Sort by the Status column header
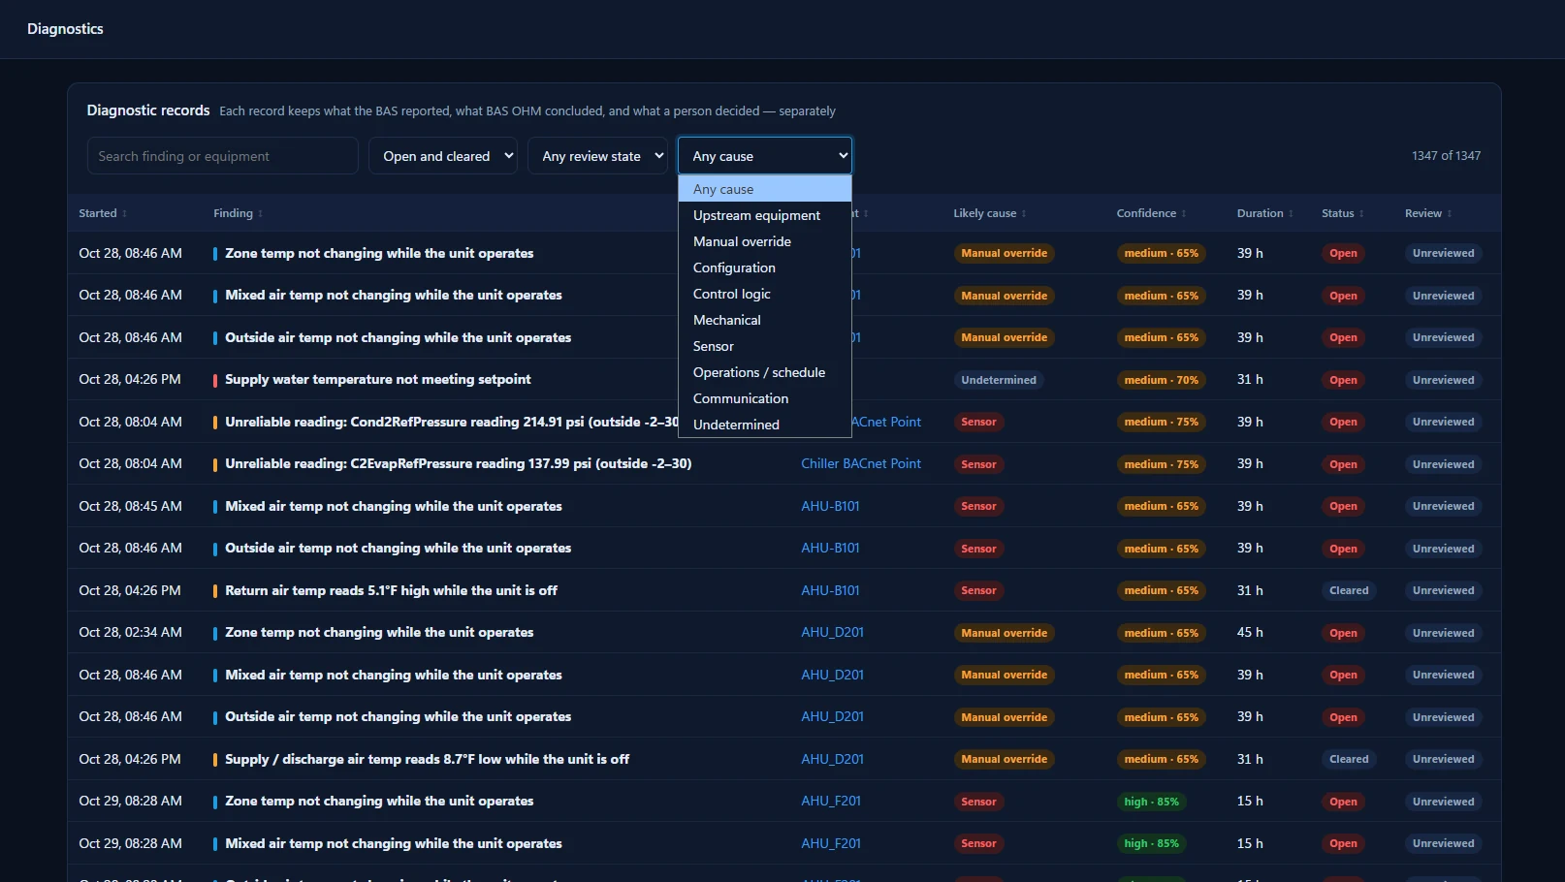Viewport: 1565px width, 882px height. [x=1342, y=213]
